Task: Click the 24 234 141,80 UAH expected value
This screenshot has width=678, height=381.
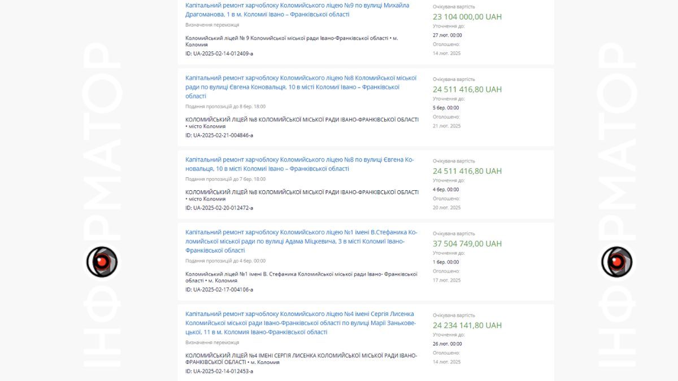Action: click(x=467, y=326)
